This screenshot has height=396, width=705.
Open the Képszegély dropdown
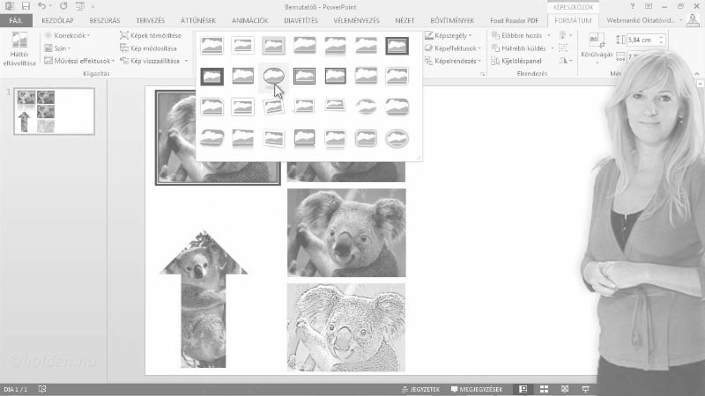coord(448,35)
